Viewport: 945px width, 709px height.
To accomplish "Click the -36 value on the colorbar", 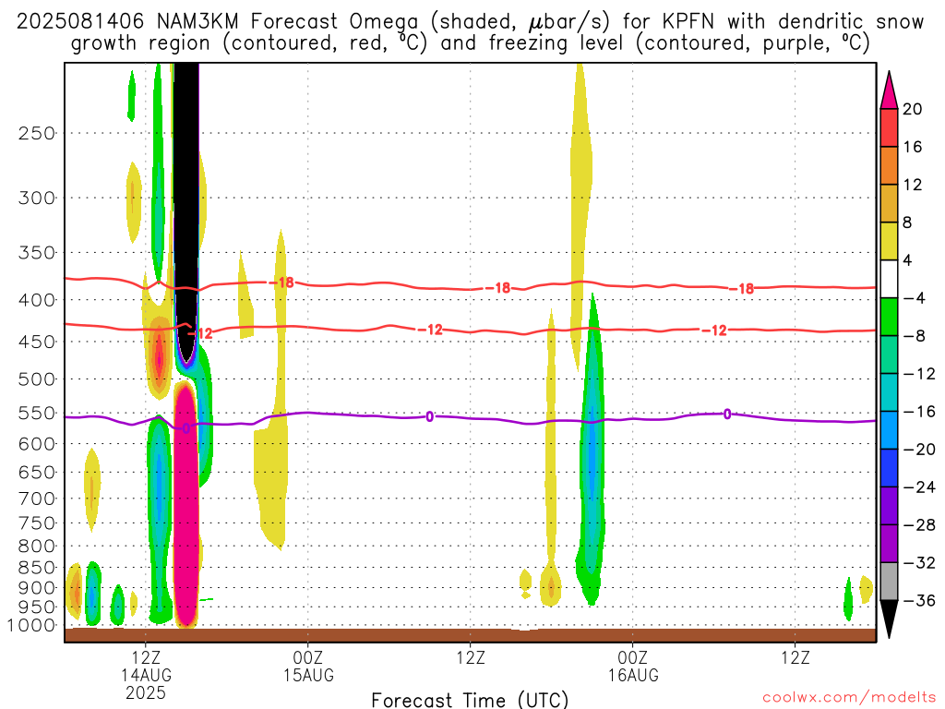I will tap(920, 600).
